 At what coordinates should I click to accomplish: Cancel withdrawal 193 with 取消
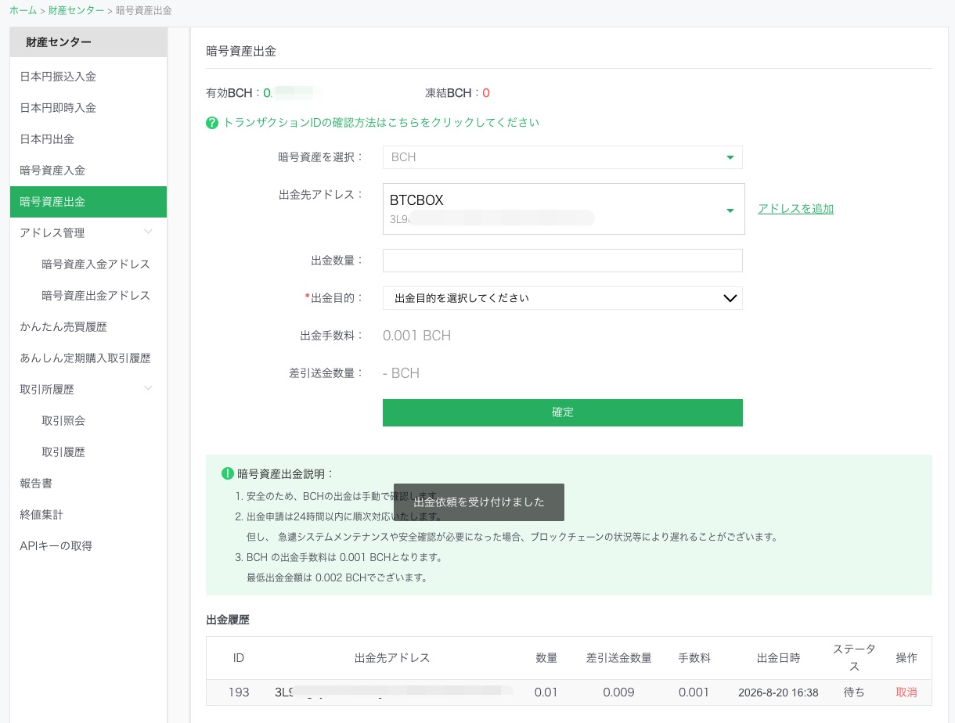click(x=906, y=692)
